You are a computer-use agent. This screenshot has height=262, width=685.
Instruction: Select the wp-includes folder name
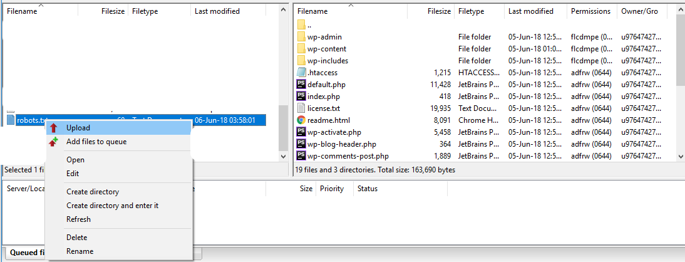(x=327, y=60)
